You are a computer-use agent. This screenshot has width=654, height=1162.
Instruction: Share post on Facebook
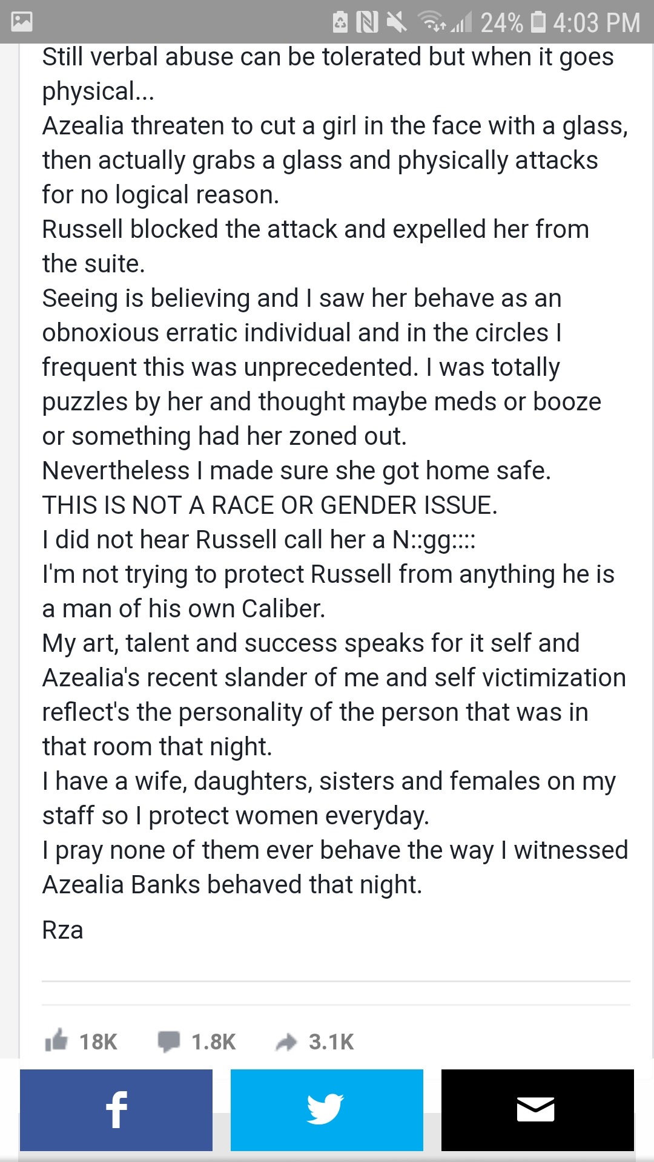coord(116,1110)
